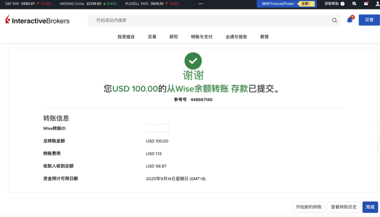The width and height of the screenshot is (380, 217).
Task: Open the 转账与支付 menu
Action: tap(202, 37)
